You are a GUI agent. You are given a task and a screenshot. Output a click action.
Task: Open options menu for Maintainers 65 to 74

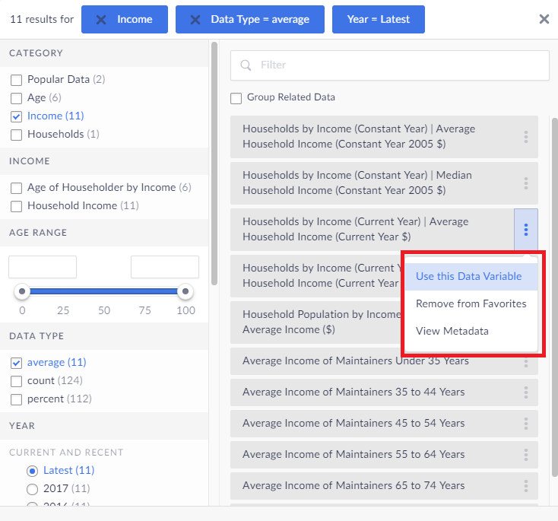[x=525, y=486]
